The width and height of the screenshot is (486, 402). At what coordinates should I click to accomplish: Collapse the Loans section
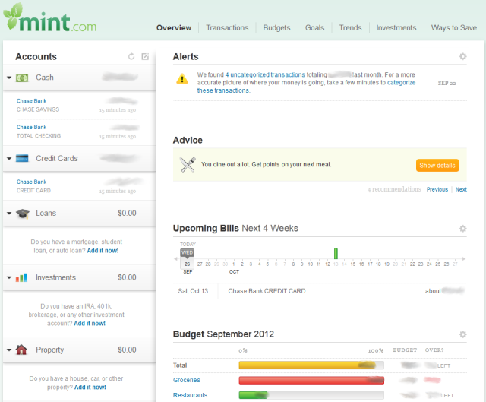tap(9, 214)
